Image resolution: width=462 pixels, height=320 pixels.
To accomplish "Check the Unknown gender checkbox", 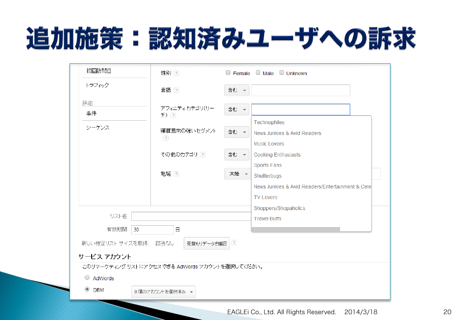I will point(282,72).
